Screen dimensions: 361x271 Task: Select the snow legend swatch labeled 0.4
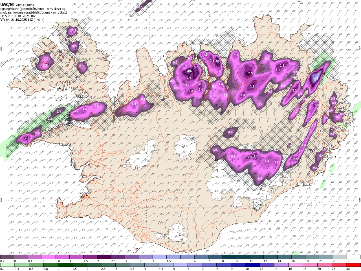click(35, 257)
